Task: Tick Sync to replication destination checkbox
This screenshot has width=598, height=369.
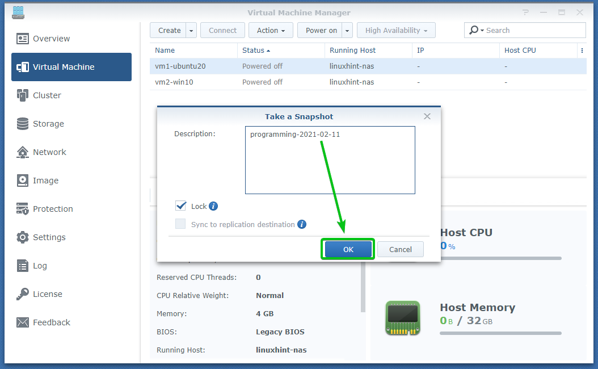Action: 181,224
